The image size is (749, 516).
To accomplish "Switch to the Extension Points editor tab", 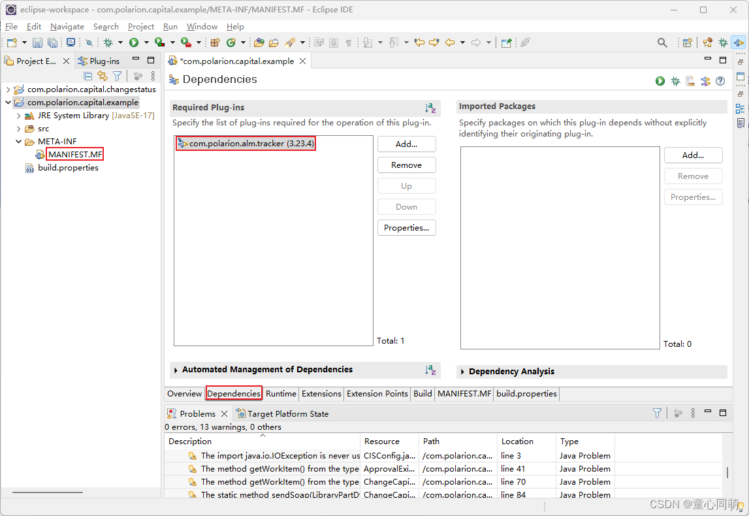I will [x=377, y=394].
